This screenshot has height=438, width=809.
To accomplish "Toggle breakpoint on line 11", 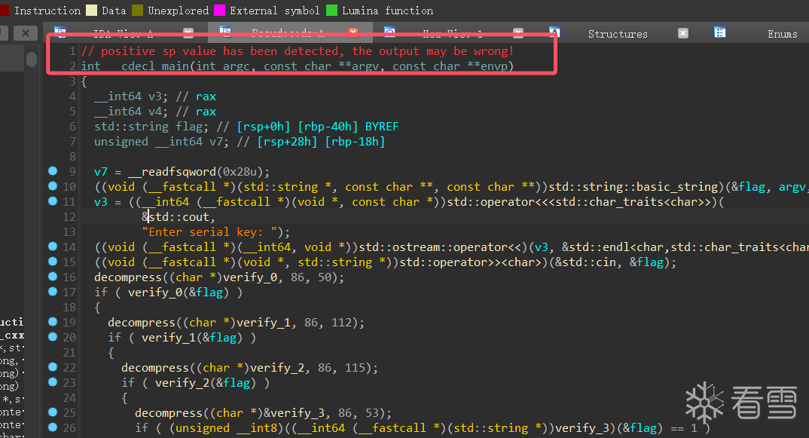I will 53,201.
